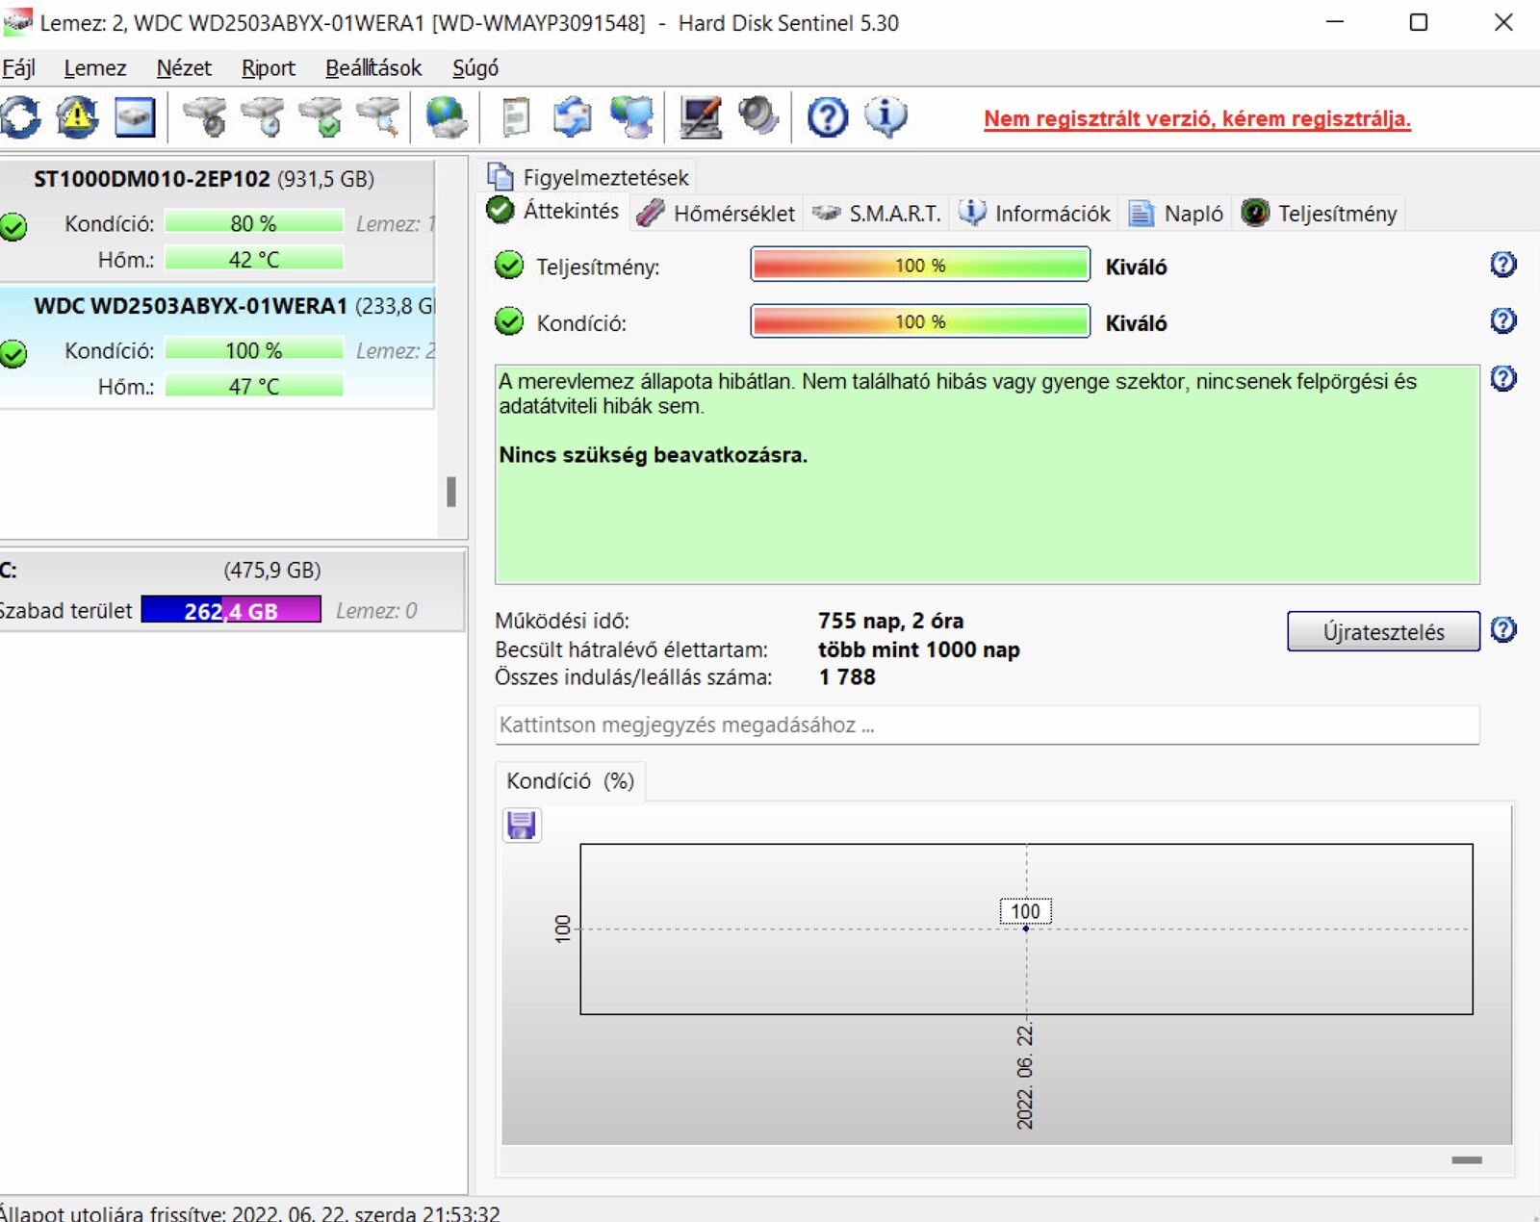The height and width of the screenshot is (1222, 1540).
Task: Click the '1 788' start/stop count value
Action: pyautogui.click(x=847, y=677)
